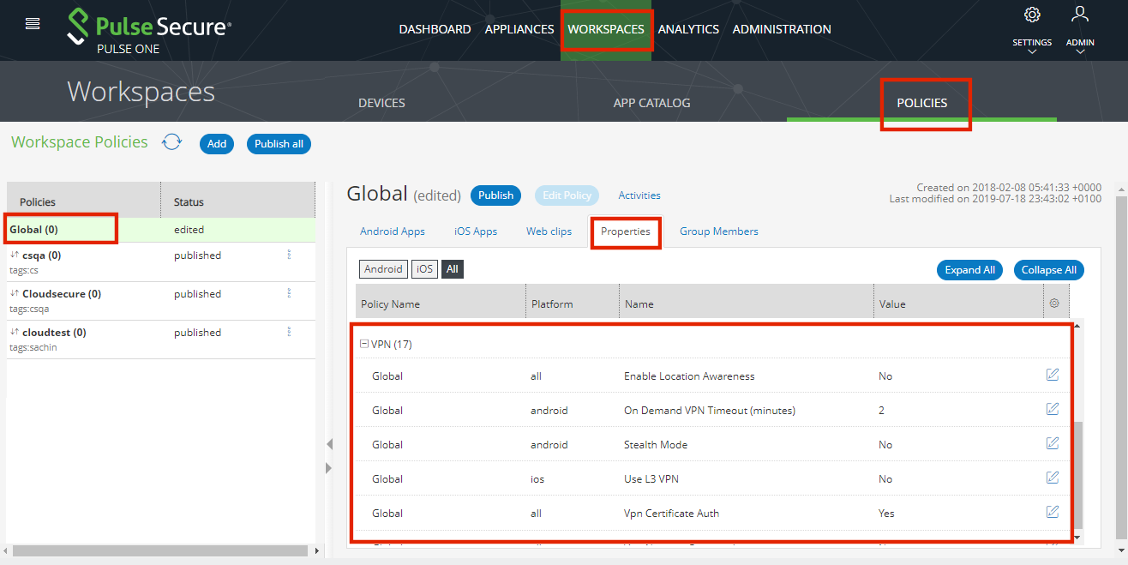Open the Activities link
This screenshot has width=1128, height=565.
pyautogui.click(x=639, y=195)
